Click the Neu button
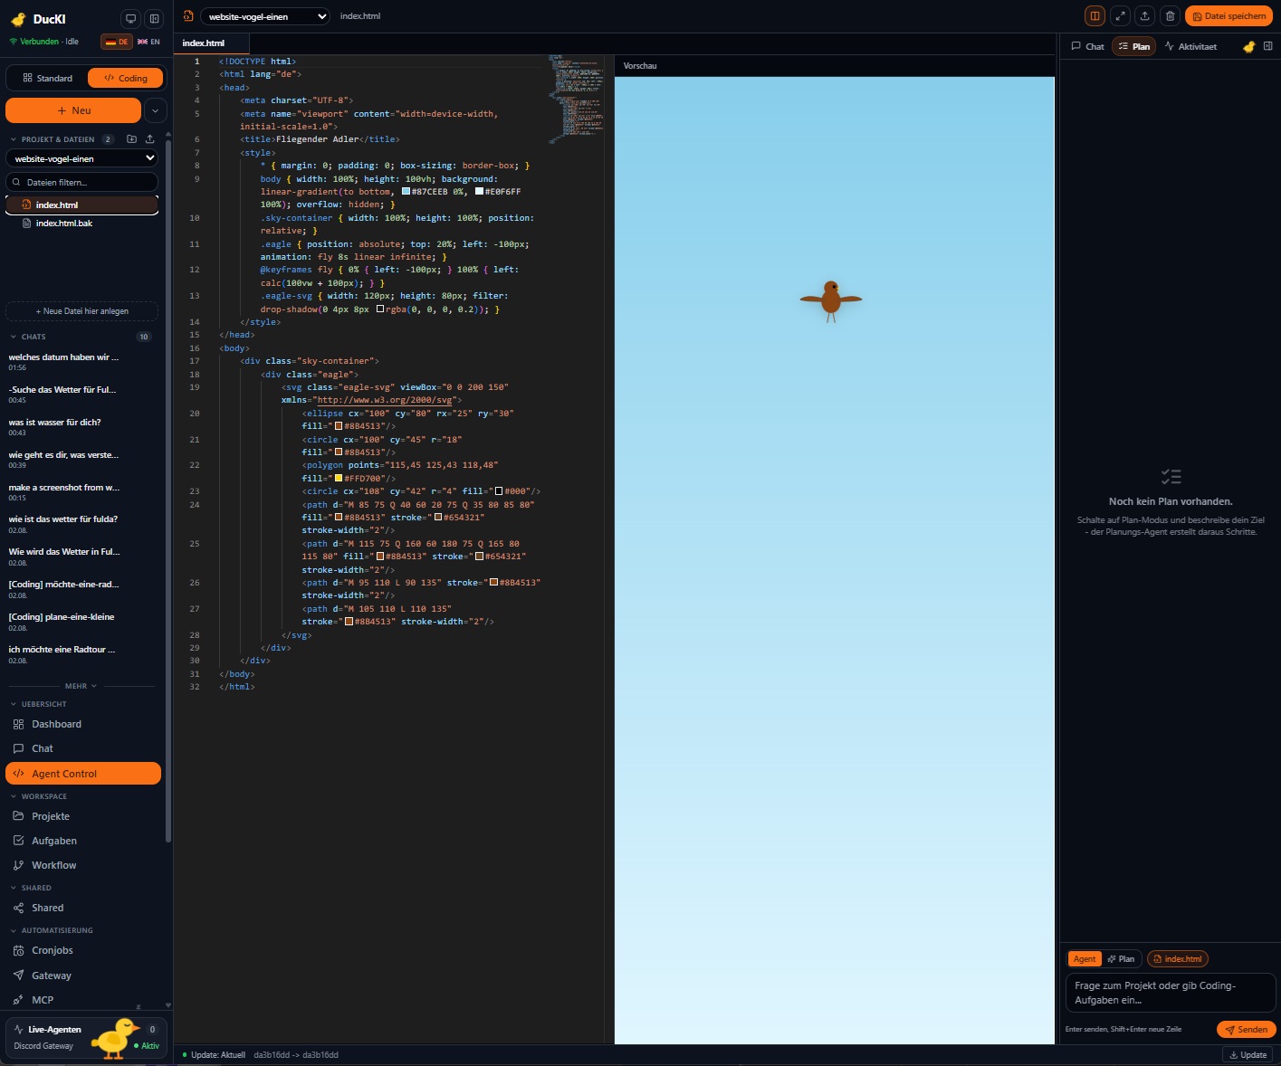Image resolution: width=1281 pixels, height=1066 pixels. 73,110
